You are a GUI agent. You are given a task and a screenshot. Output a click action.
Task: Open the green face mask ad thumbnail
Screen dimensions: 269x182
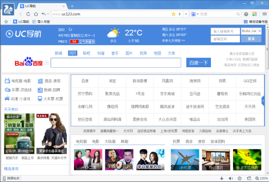pyautogui.click(x=19, y=133)
